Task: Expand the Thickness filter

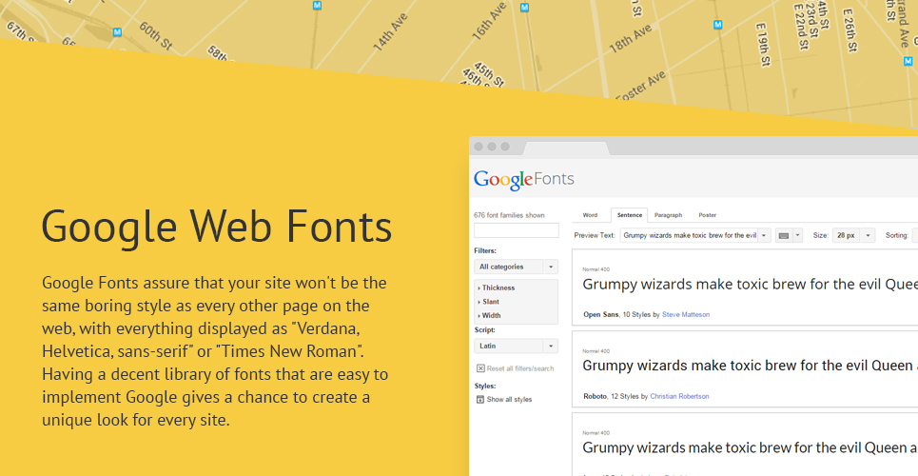Action: (497, 288)
